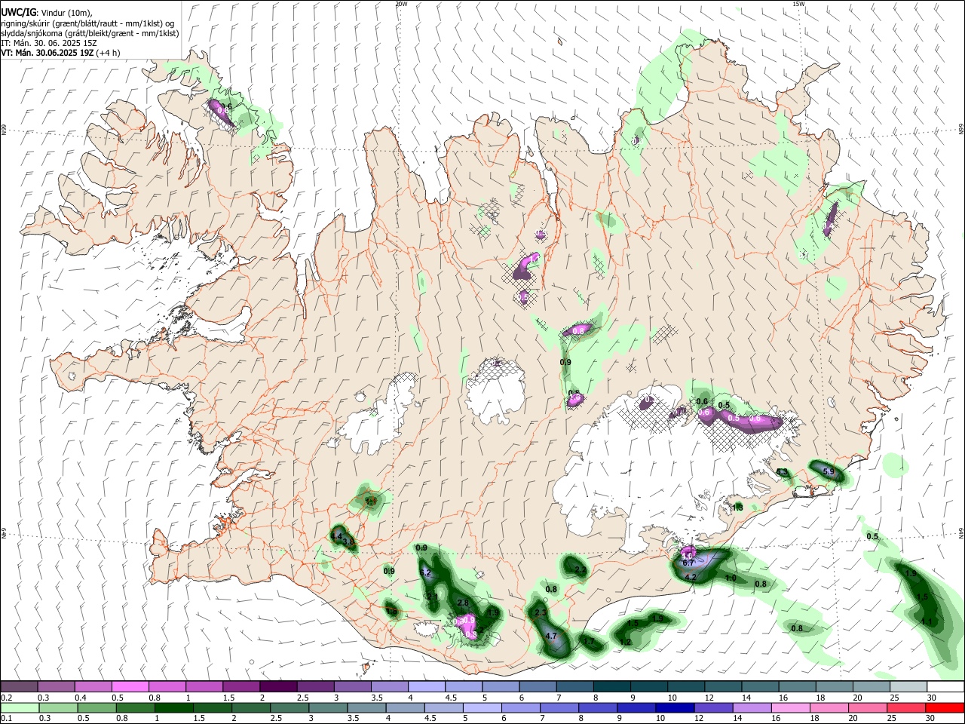Click the 20W longitude label

click(x=401, y=4)
